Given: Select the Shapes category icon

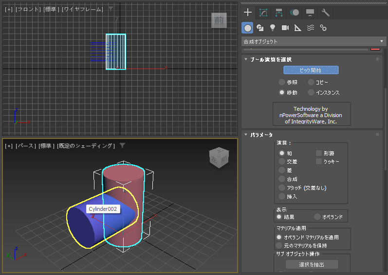Looking at the screenshot, I should tap(260, 28).
